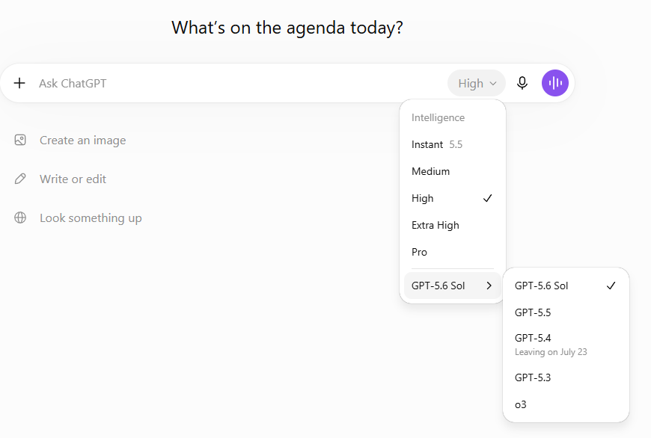
Task: Select the Instant 5.5 intelligence level
Action: point(453,144)
